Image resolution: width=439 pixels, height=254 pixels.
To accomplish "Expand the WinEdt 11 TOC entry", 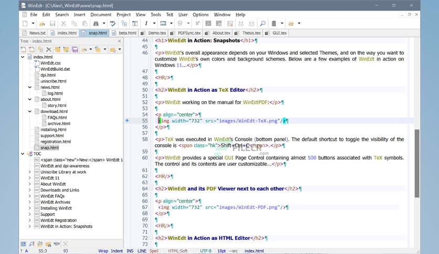I will 29,178.
